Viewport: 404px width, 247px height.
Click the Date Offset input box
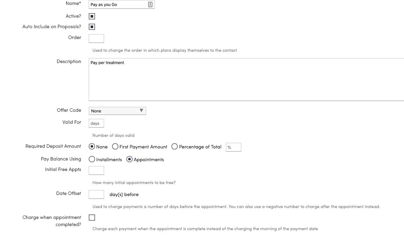pos(96,194)
